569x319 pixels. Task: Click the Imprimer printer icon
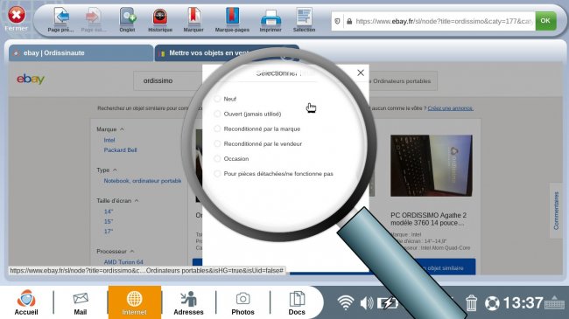pos(270,17)
